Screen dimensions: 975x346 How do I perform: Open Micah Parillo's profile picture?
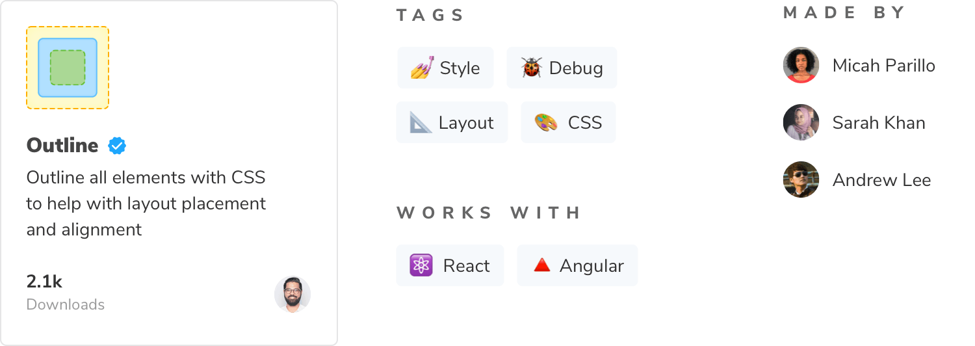[801, 65]
